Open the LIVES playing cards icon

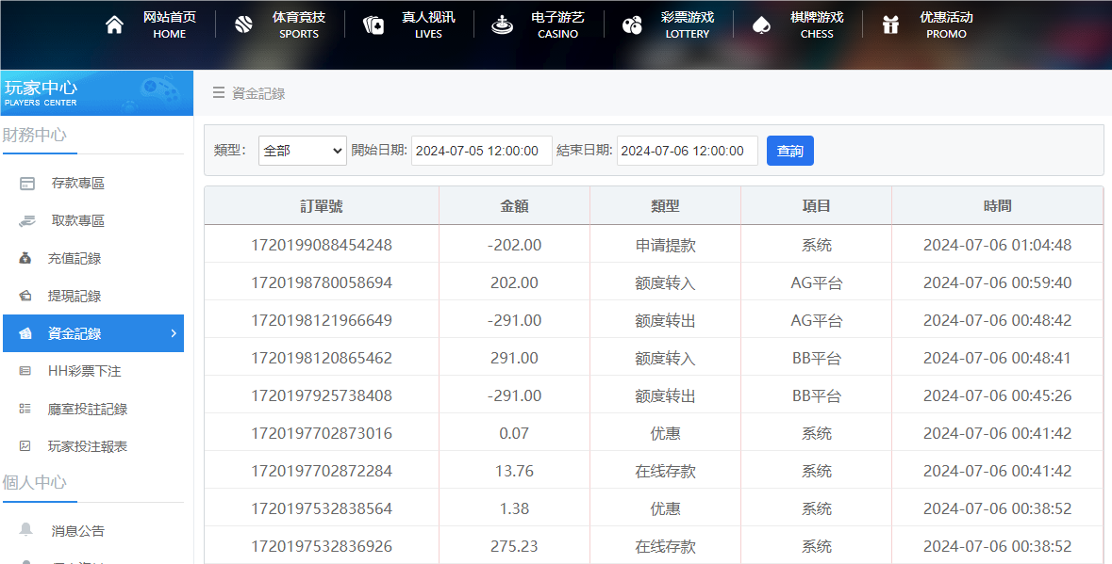(x=373, y=24)
